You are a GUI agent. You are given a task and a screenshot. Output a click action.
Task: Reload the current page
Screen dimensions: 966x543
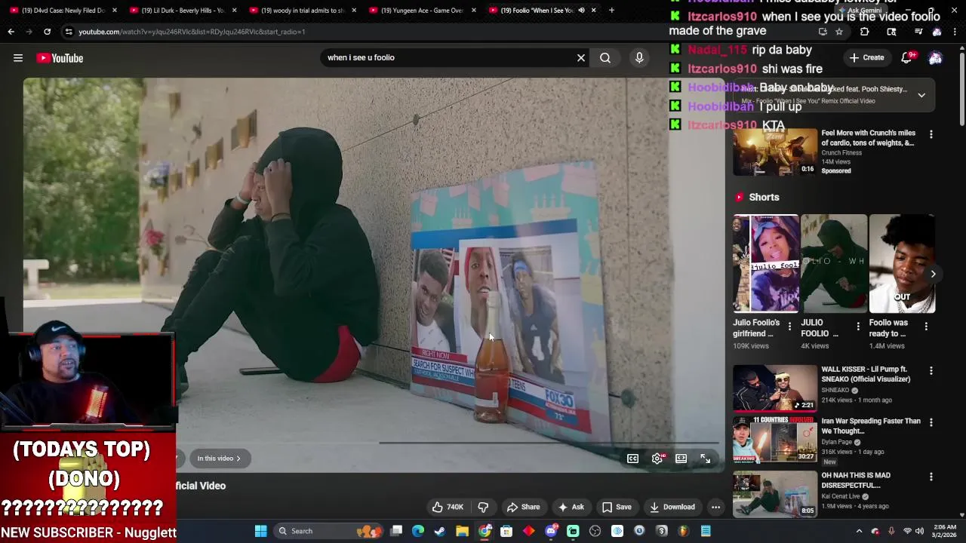47,32
